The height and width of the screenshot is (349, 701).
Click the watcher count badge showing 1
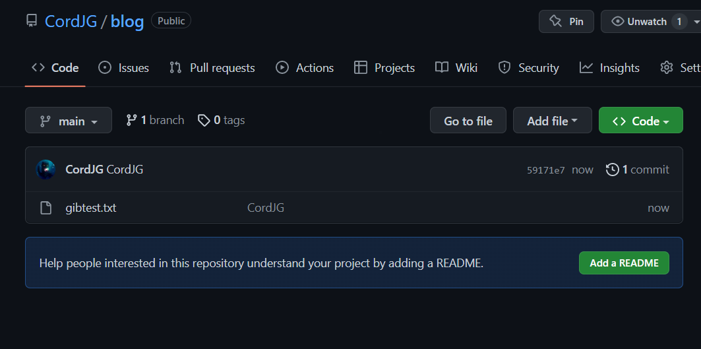click(x=679, y=22)
